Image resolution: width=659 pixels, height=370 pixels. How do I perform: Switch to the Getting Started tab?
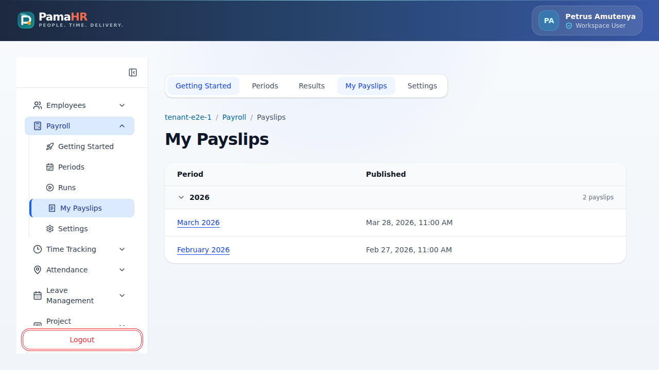point(203,86)
